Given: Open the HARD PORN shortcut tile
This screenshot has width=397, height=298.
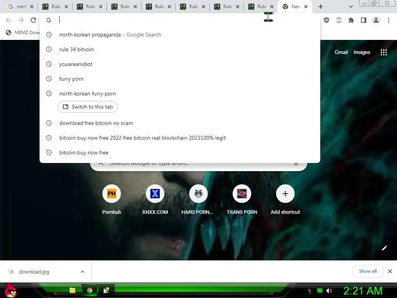Looking at the screenshot, I should 198,199.
